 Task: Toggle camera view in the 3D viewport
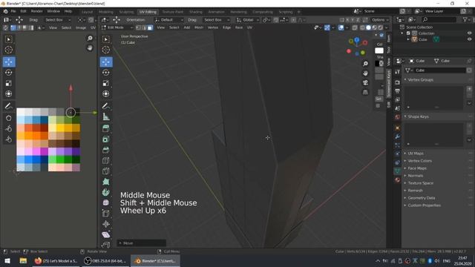(366, 82)
